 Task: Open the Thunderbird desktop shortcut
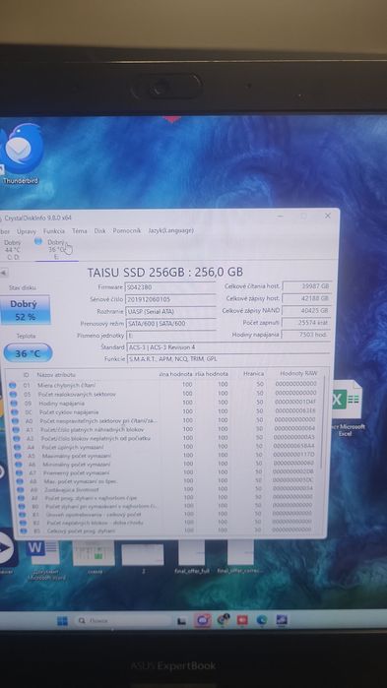tap(22, 154)
